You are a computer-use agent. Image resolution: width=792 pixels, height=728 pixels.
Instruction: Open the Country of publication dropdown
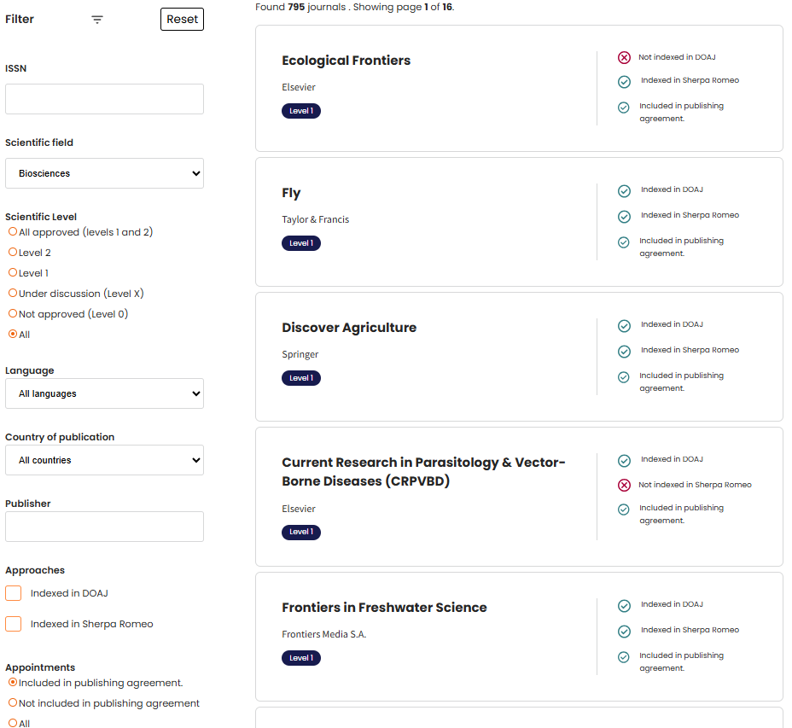click(x=104, y=460)
